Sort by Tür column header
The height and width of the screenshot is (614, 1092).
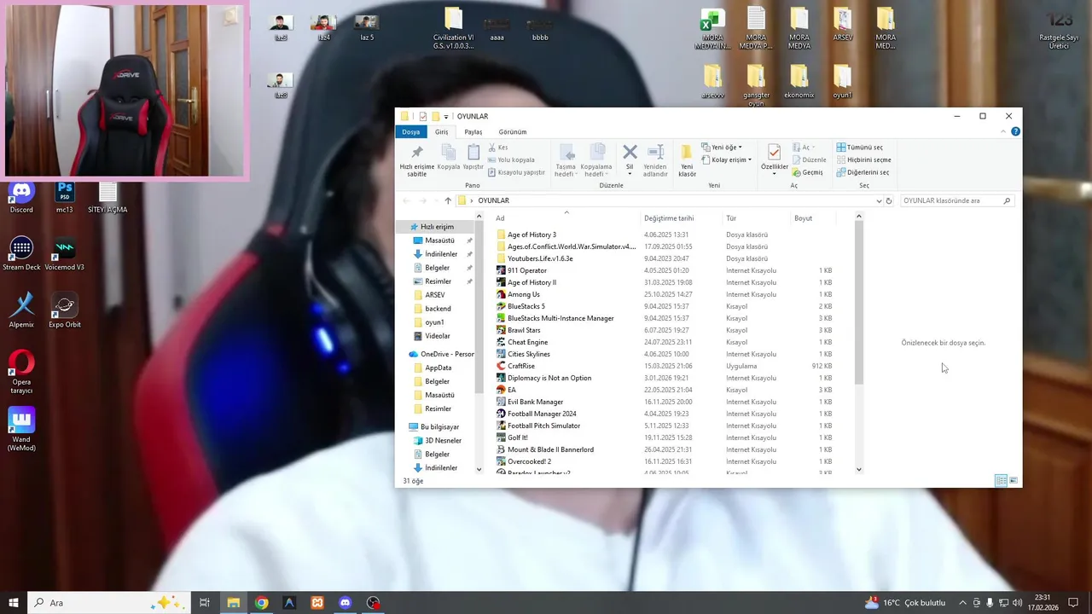pos(731,218)
